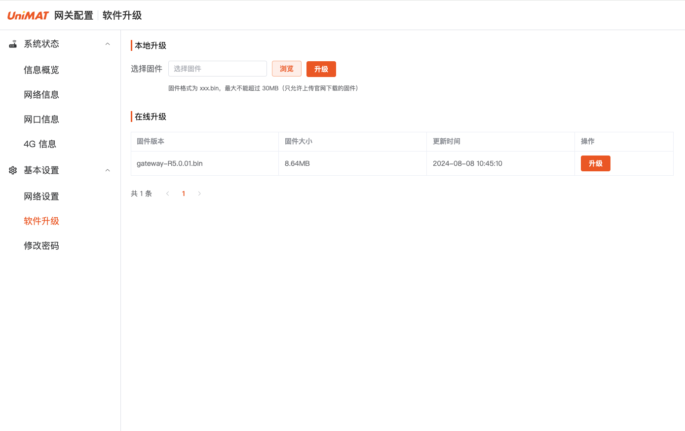
Task: Open the 信息概览 page
Action: coord(41,70)
